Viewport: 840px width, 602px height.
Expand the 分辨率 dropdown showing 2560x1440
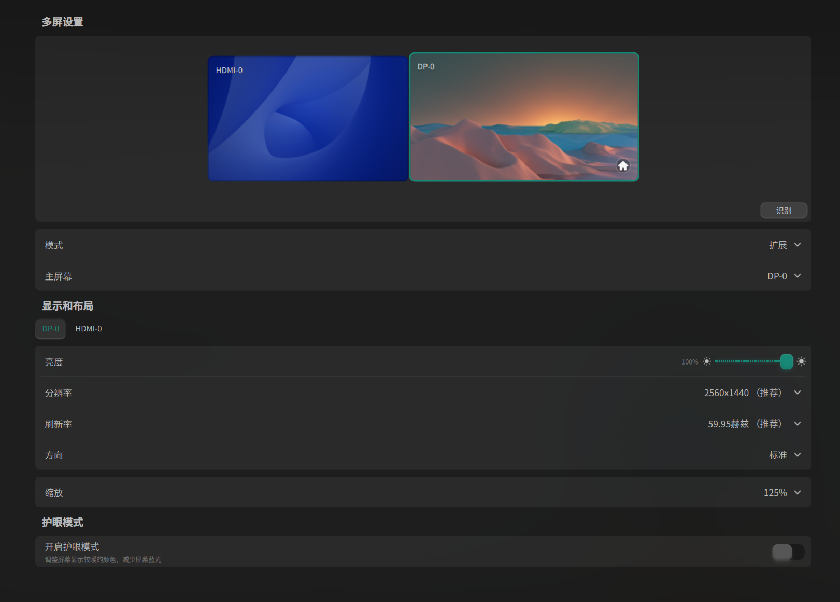[752, 393]
